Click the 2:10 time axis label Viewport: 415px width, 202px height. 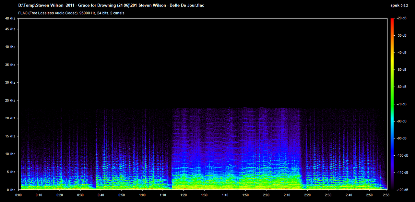pos(287,195)
